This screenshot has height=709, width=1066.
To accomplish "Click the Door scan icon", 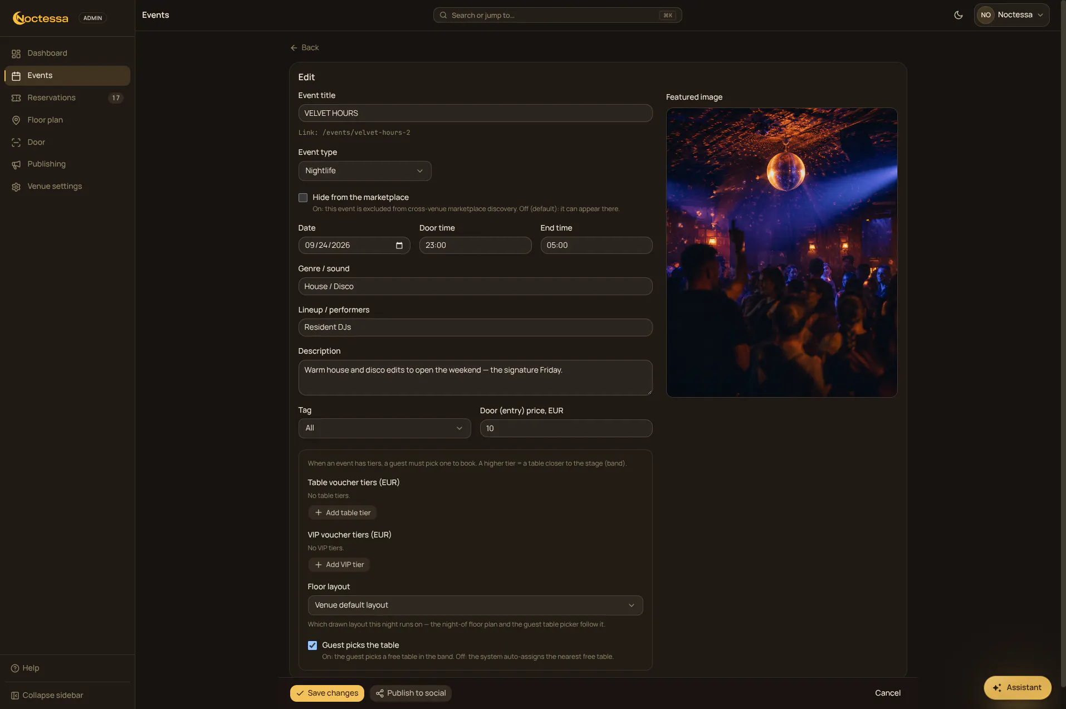I will click(x=16, y=143).
